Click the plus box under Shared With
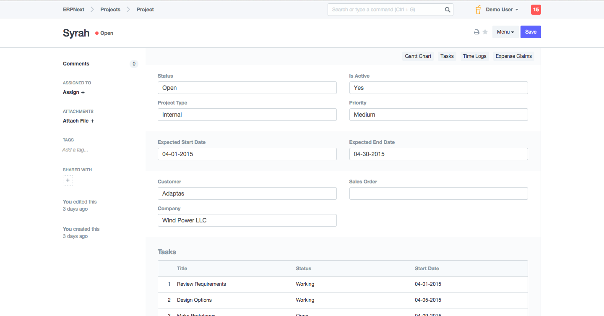 click(68, 180)
